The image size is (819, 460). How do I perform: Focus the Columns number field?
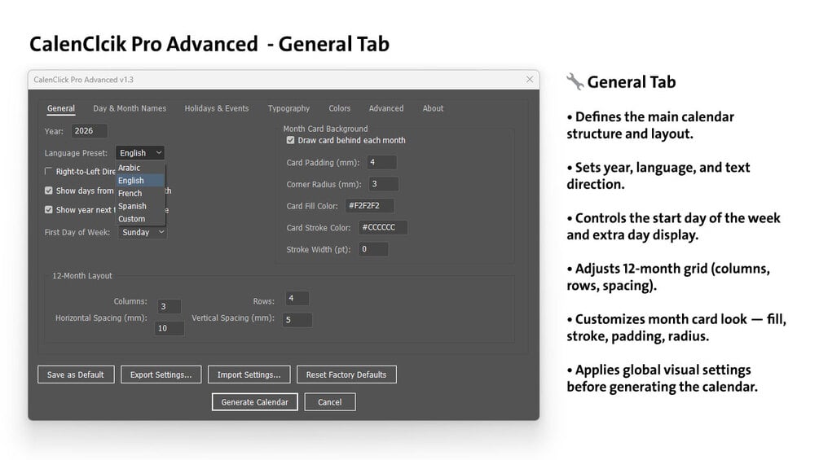(170, 306)
